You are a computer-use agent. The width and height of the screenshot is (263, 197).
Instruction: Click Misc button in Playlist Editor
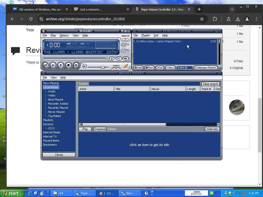(170, 67)
